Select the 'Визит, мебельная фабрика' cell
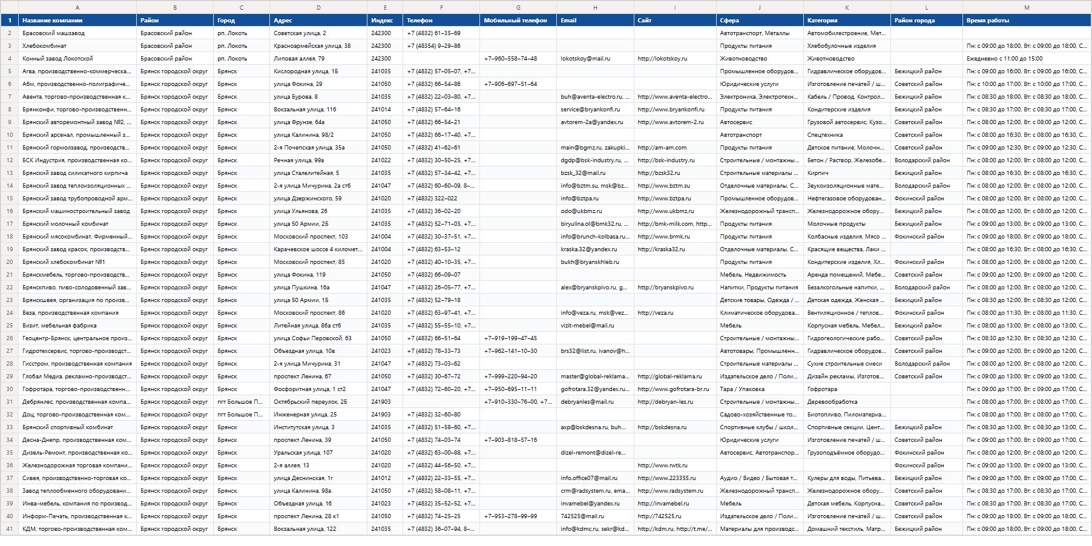1092x546 pixels. click(x=77, y=326)
